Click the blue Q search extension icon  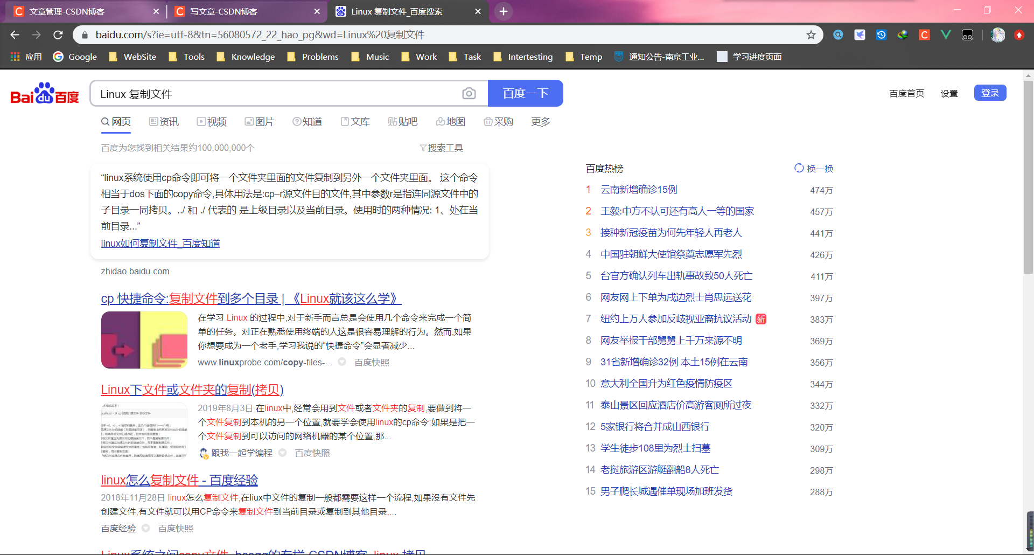838,35
